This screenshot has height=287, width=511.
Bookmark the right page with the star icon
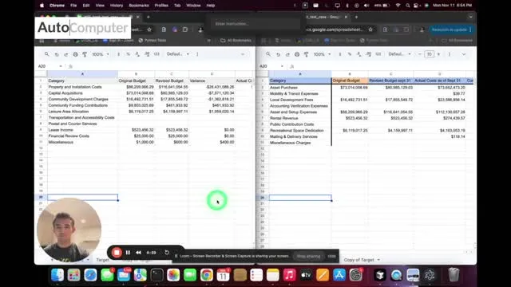click(370, 29)
